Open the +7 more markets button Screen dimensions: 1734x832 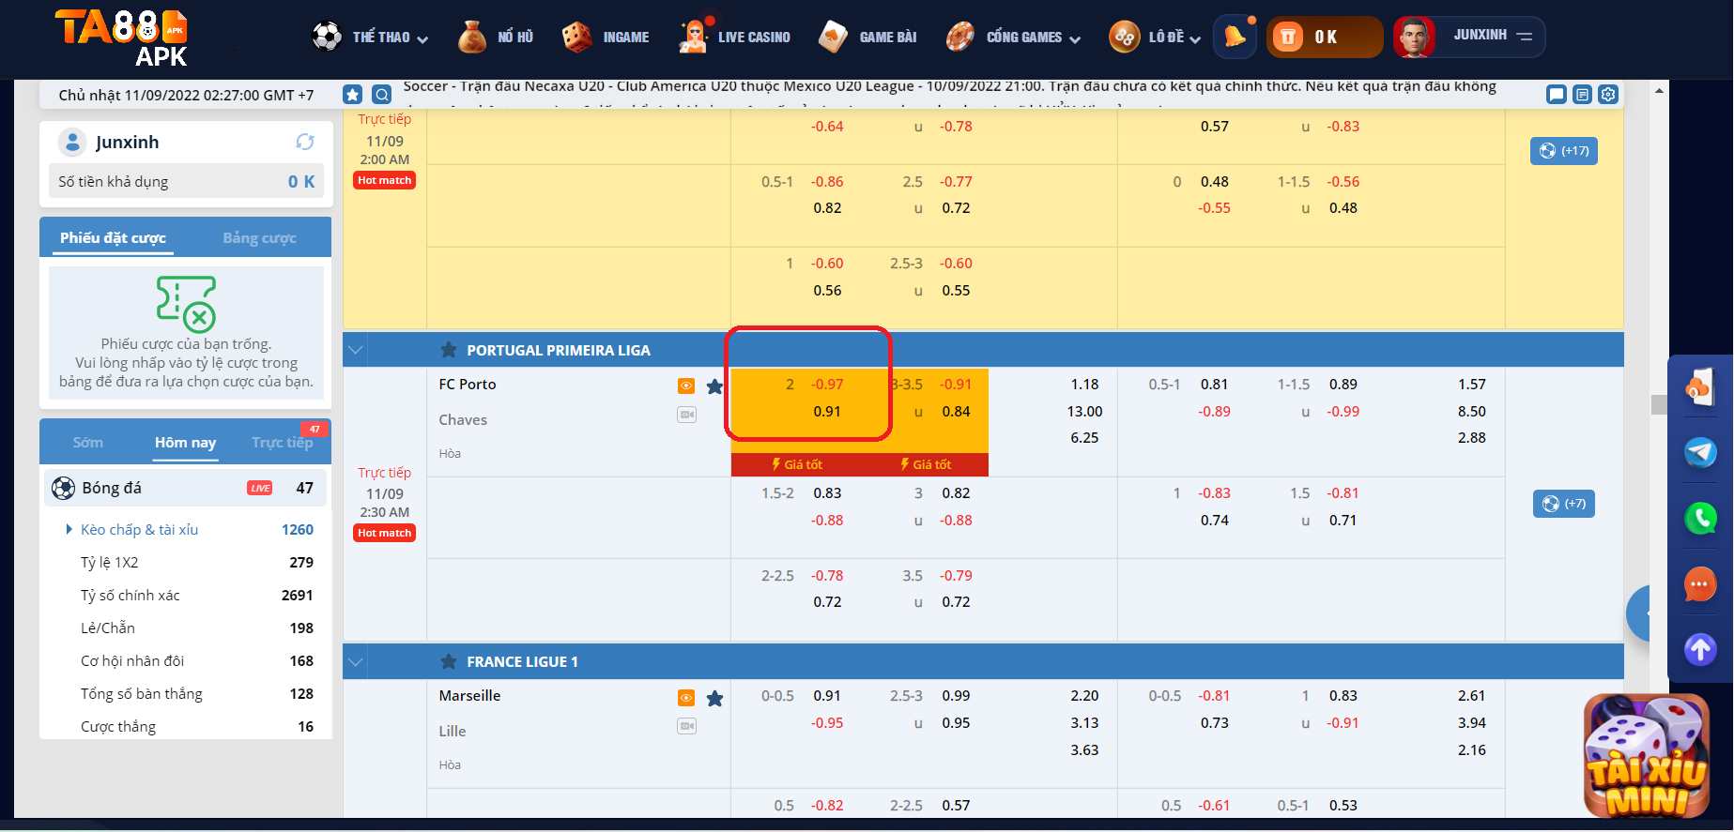tap(1563, 504)
